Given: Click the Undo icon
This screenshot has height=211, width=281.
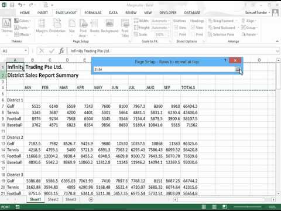Looking at the screenshot, I should (20, 5).
